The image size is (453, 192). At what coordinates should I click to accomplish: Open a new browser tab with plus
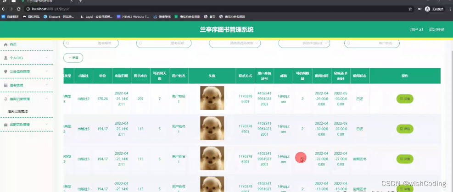[81, 1]
